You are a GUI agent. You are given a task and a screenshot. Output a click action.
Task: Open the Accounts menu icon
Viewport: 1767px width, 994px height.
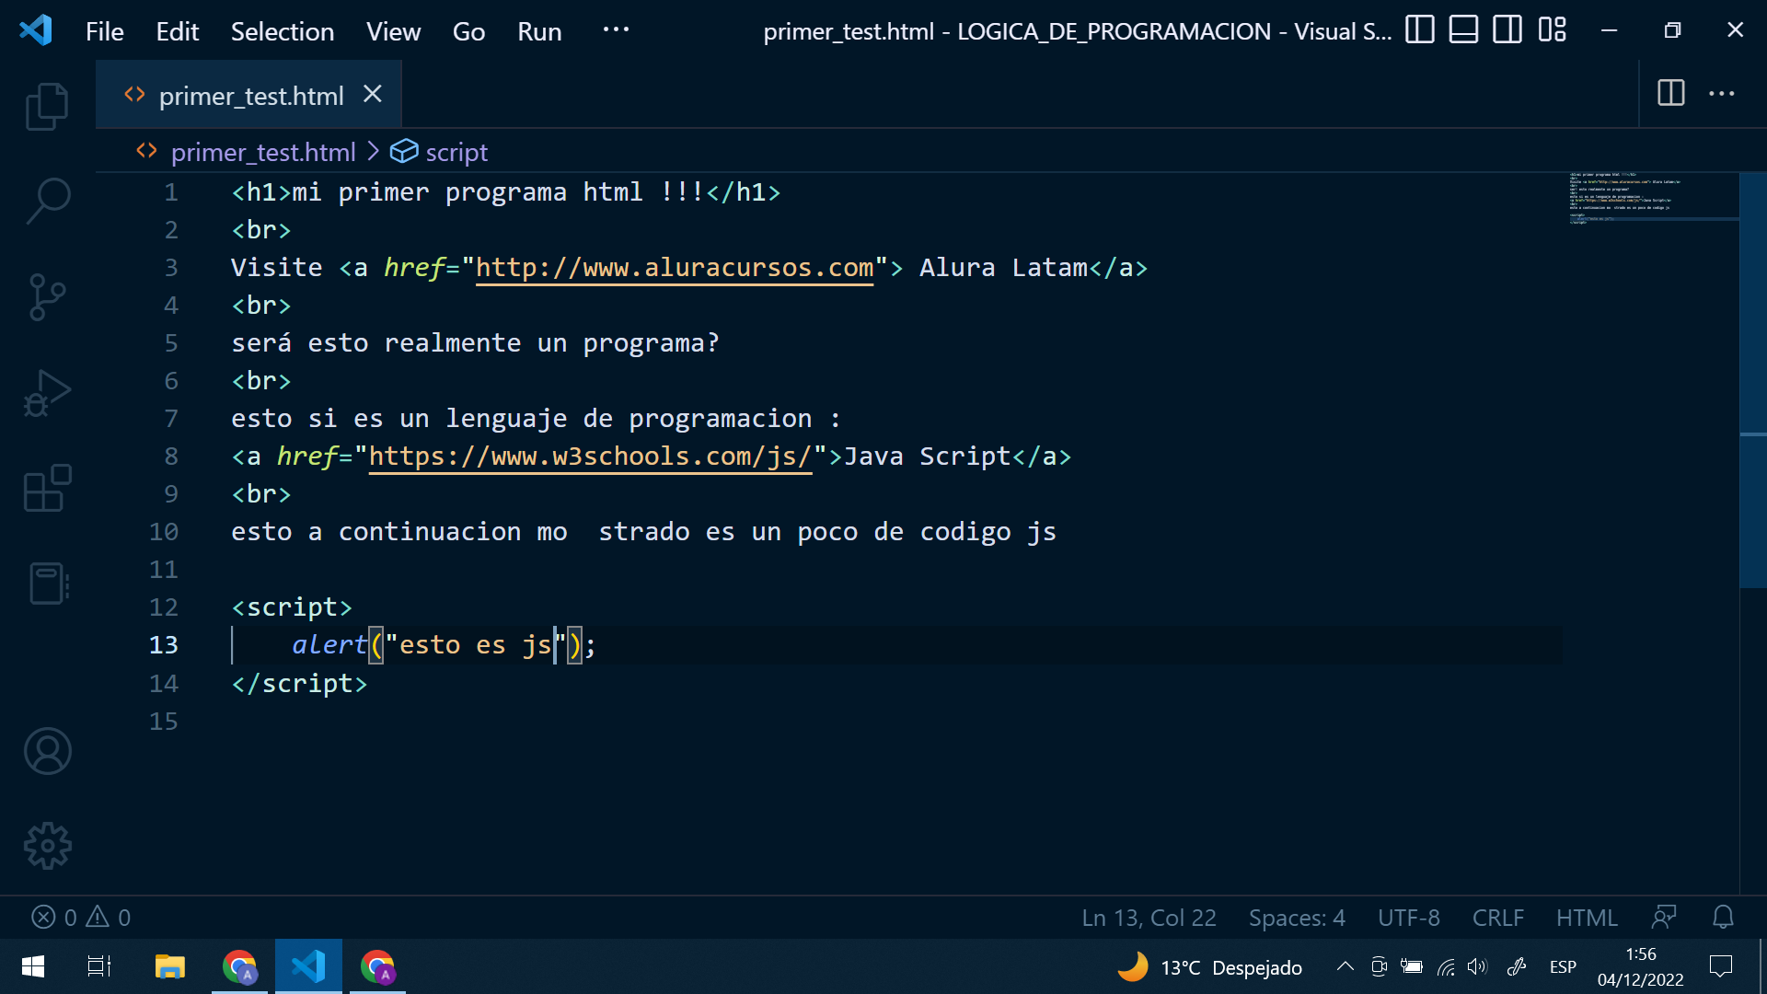(x=47, y=751)
